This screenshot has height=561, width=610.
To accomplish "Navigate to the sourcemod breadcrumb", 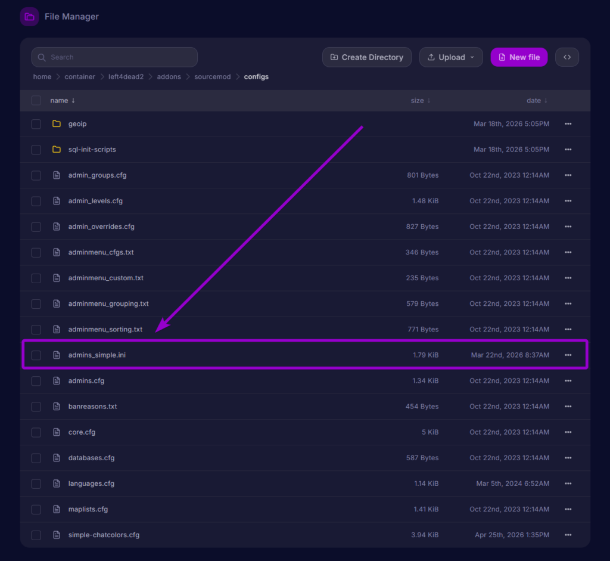I will click(x=212, y=76).
